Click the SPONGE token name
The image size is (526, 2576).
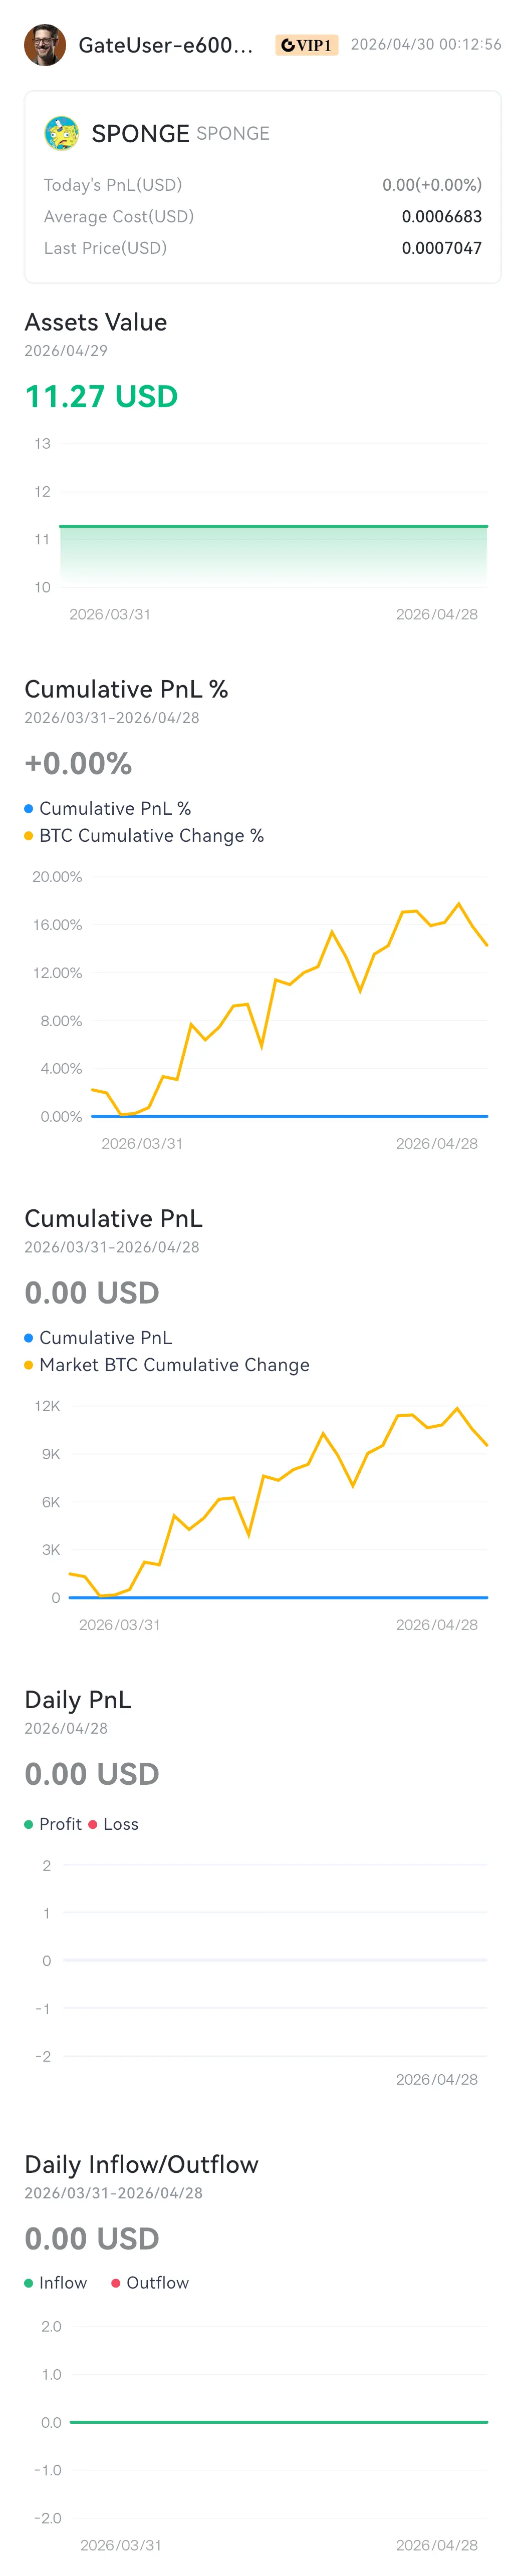click(140, 134)
